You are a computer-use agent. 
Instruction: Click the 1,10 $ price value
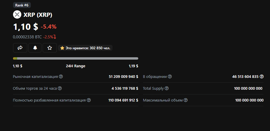[x=25, y=27]
